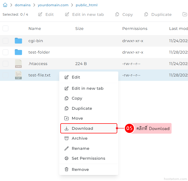188x181 pixels.
Task: Tick the test-folder row checkbox
Action: click(x=5, y=52)
